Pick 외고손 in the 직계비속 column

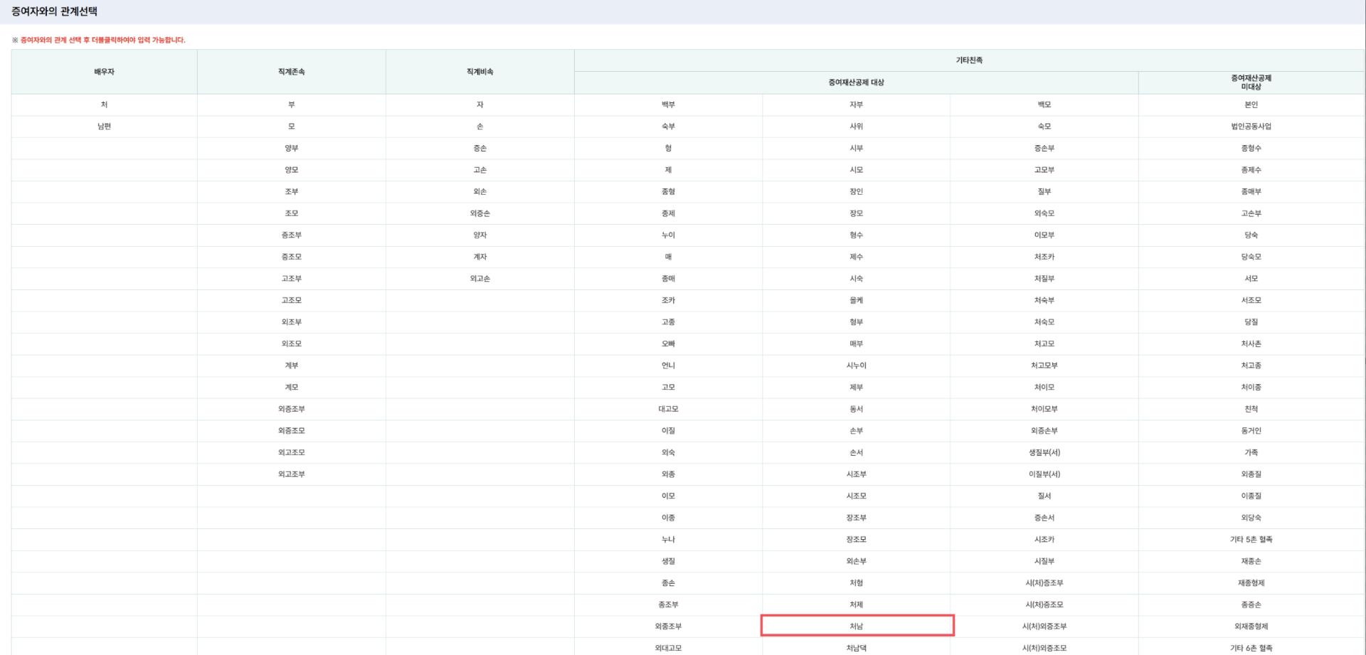coord(480,279)
